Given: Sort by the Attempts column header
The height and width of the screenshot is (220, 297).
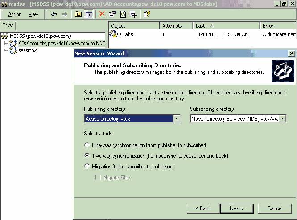Looking at the screenshot, I should [x=176, y=26].
